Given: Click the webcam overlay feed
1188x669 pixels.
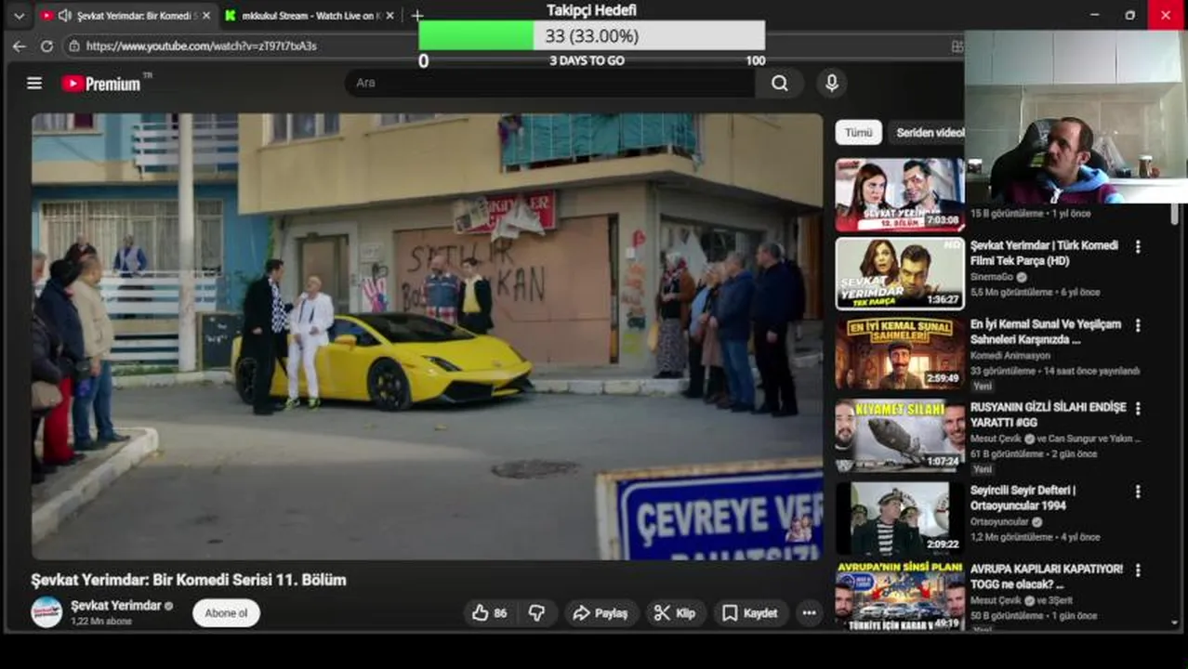Looking at the screenshot, I should 1076,117.
